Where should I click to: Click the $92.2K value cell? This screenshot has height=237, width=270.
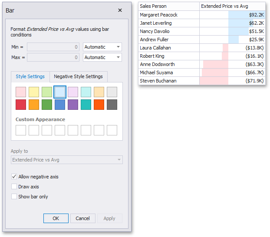[233, 15]
